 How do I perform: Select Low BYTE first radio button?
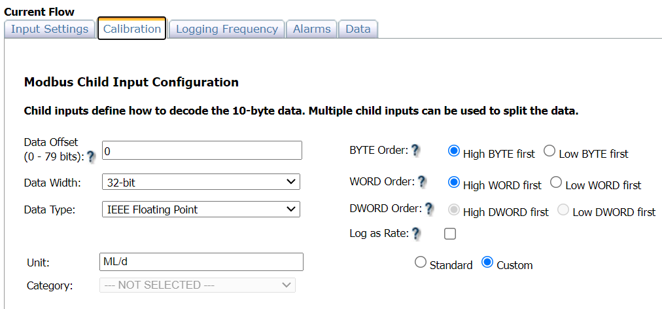tap(549, 151)
